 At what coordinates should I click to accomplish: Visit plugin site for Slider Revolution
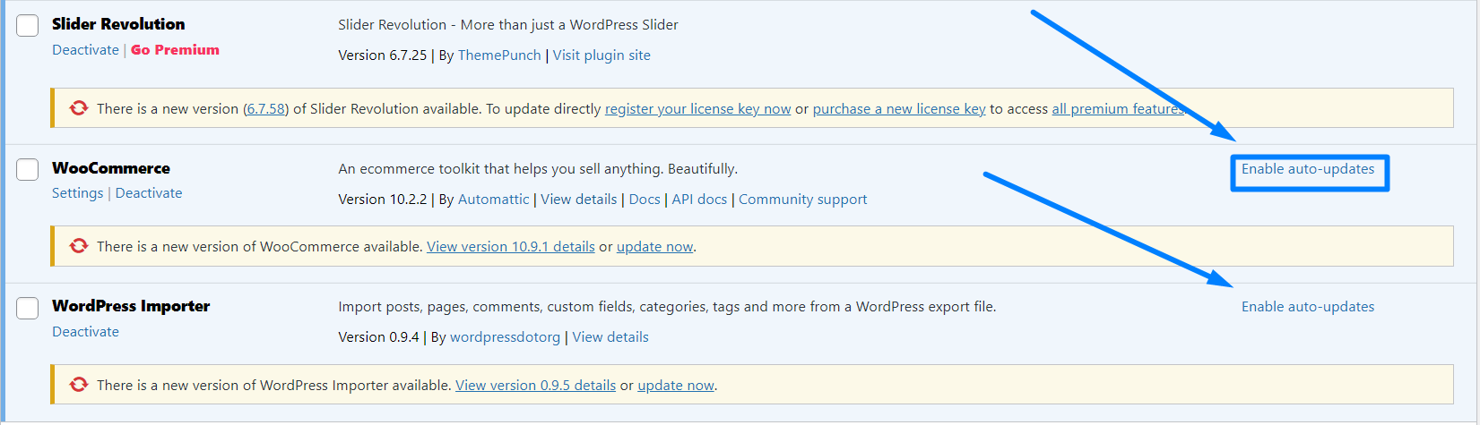coord(602,55)
